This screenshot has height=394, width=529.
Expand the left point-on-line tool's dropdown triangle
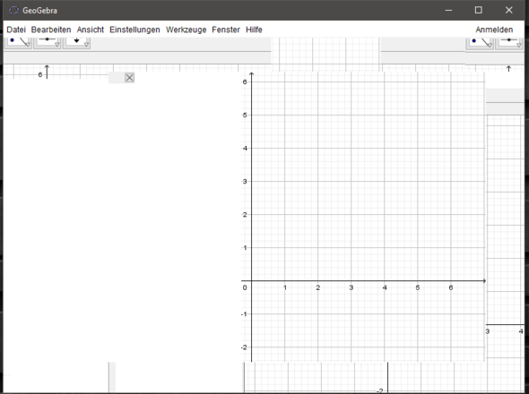pos(57,45)
